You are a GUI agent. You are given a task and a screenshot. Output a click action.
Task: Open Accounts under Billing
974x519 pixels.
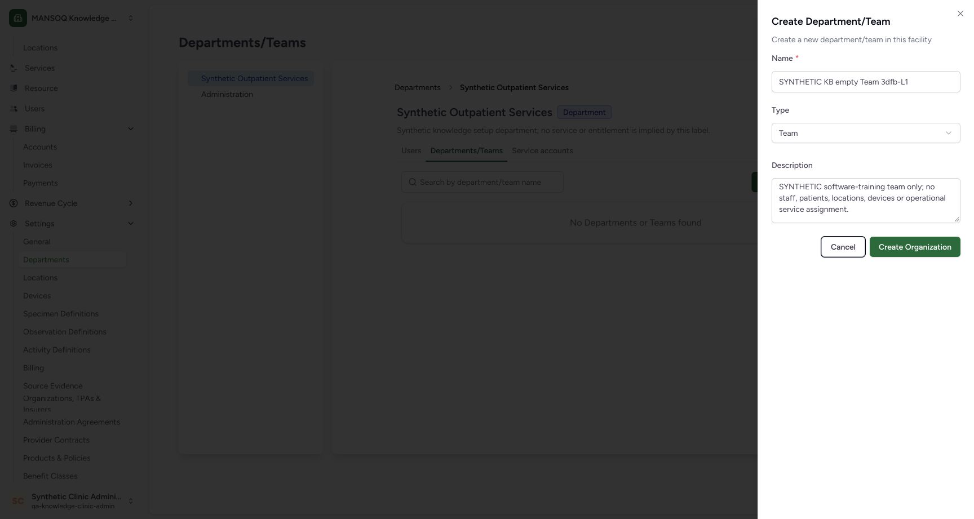click(40, 147)
